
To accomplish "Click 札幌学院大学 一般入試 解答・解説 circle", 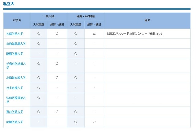I will click(x=57, y=33).
